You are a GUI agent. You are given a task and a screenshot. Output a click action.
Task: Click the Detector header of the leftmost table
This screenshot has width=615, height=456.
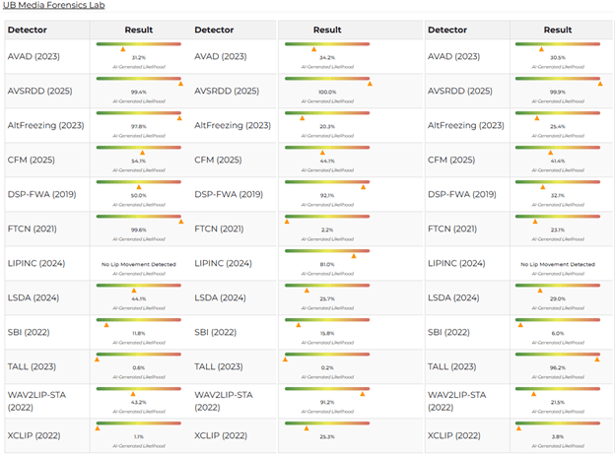coord(27,31)
